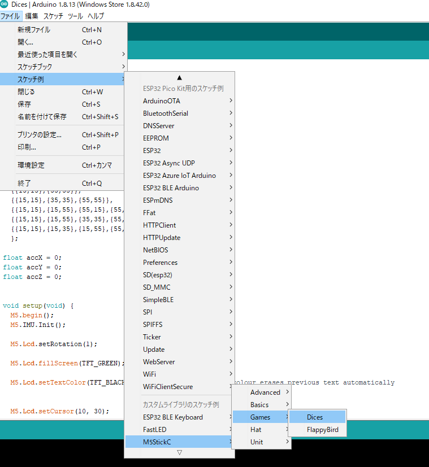Open Games submenu under M5StickC
Image resolution: width=429 pixels, height=467 pixels.
262,417
